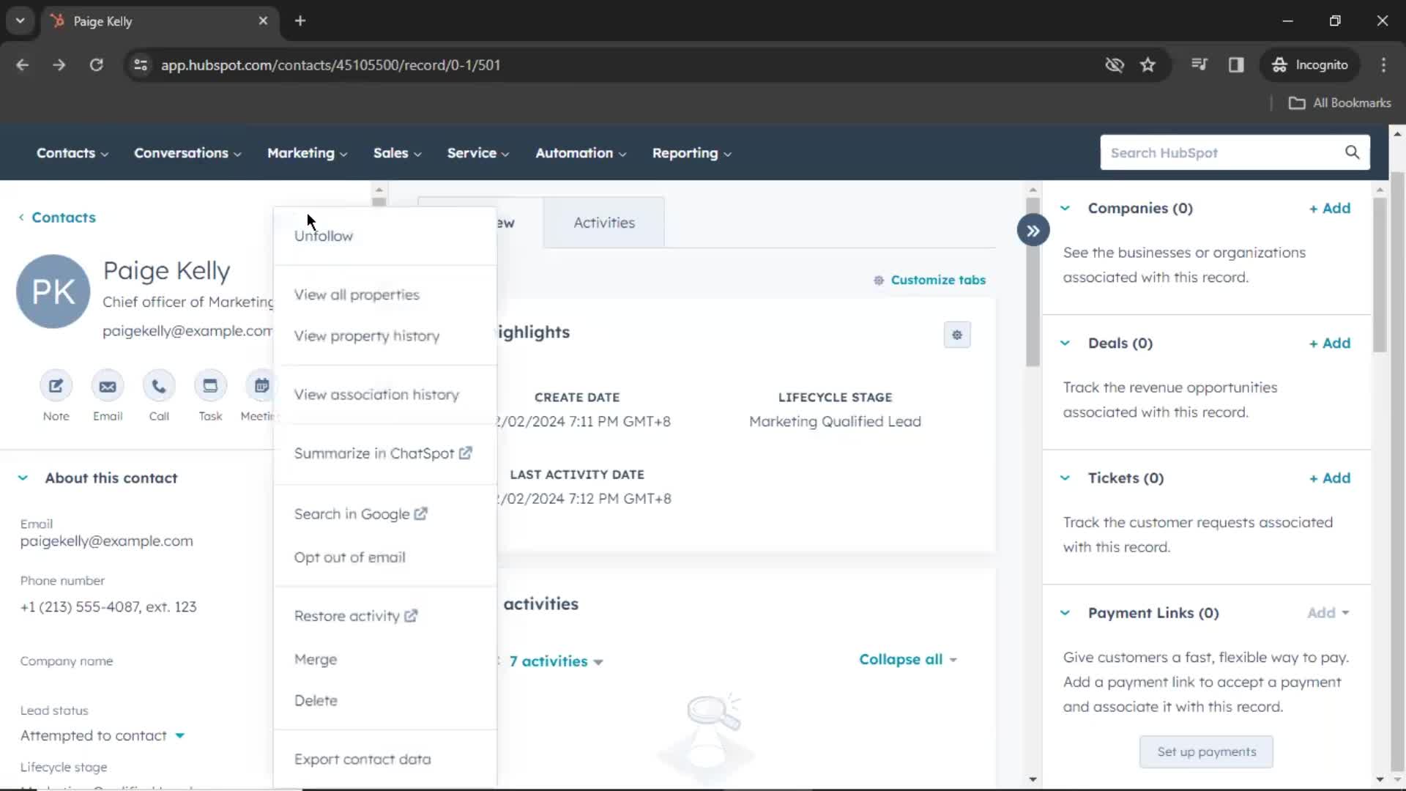This screenshot has height=791, width=1406.
Task: Click the settings gear on Highlights
Action: (957, 334)
